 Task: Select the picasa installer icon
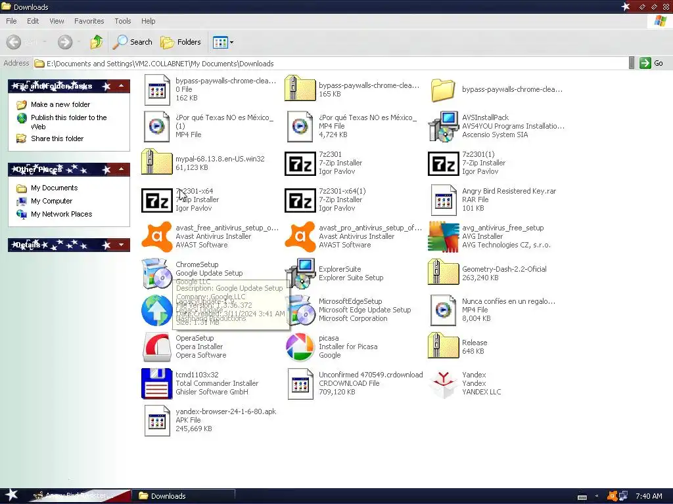tap(300, 346)
